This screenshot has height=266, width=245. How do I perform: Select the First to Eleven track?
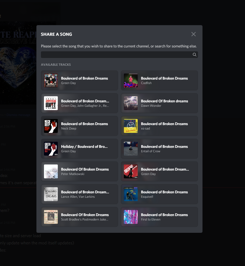click(159, 217)
